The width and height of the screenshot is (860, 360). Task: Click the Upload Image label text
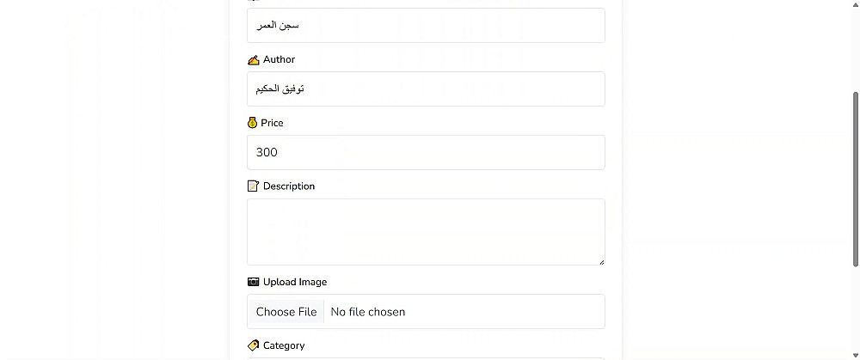(295, 282)
